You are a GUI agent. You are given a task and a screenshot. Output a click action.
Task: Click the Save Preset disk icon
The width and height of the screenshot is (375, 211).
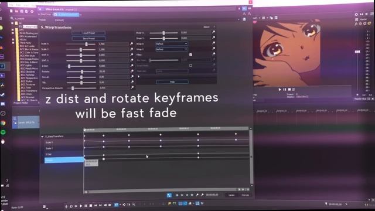point(244,19)
